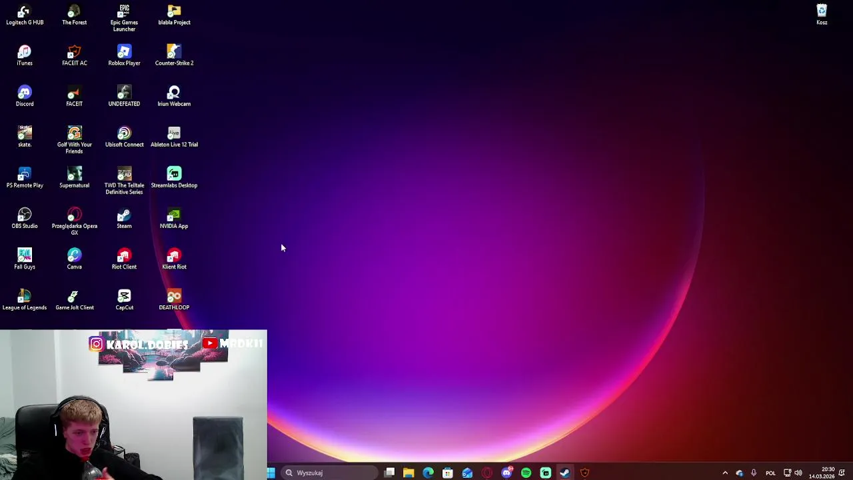
Task: Open the Logitech G HUB desktop icon
Action: click(x=25, y=15)
